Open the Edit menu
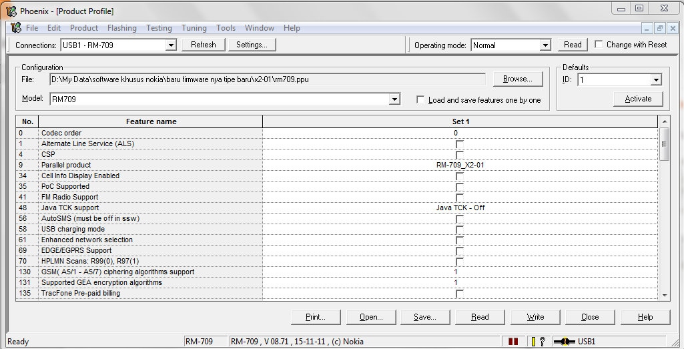The width and height of the screenshot is (684, 349). (x=54, y=28)
